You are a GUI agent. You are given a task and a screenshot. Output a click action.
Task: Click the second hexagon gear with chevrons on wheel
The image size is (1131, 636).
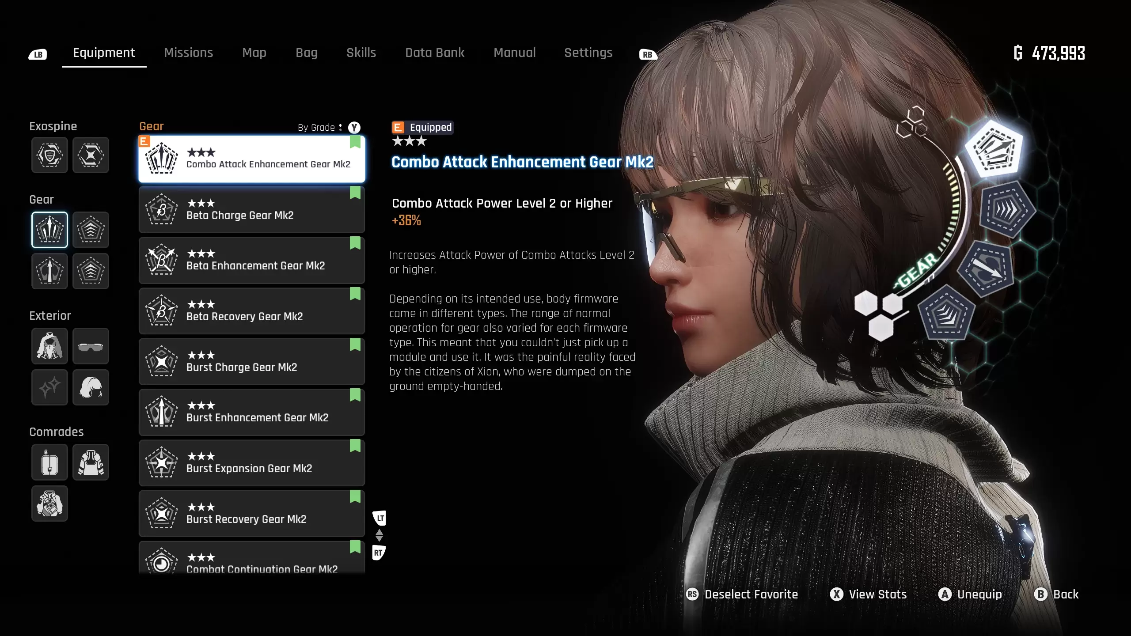[x=1007, y=209]
